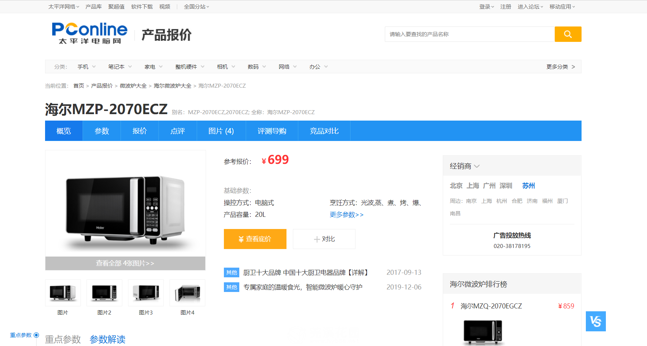
Task: Expand the 网络 category dropdown
Action: click(x=288, y=67)
